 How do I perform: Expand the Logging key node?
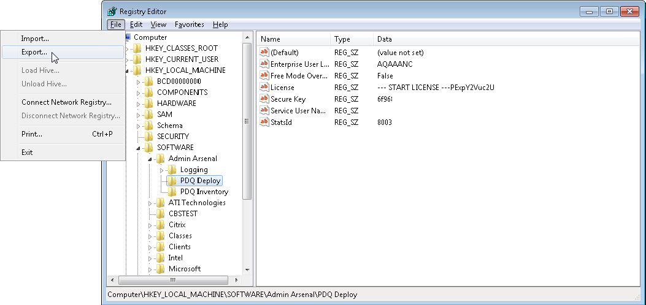tap(162, 170)
